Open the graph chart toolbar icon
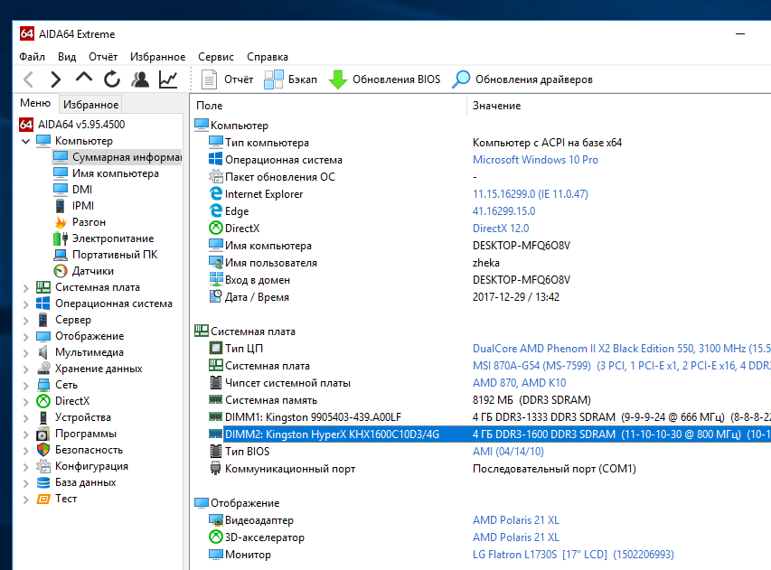 click(168, 79)
